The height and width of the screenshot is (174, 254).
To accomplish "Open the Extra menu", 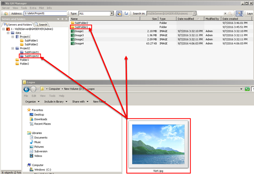I will (x=33, y=8).
